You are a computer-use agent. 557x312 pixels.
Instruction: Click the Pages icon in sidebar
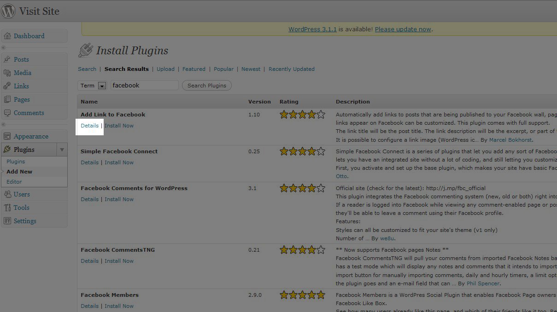click(x=7, y=99)
